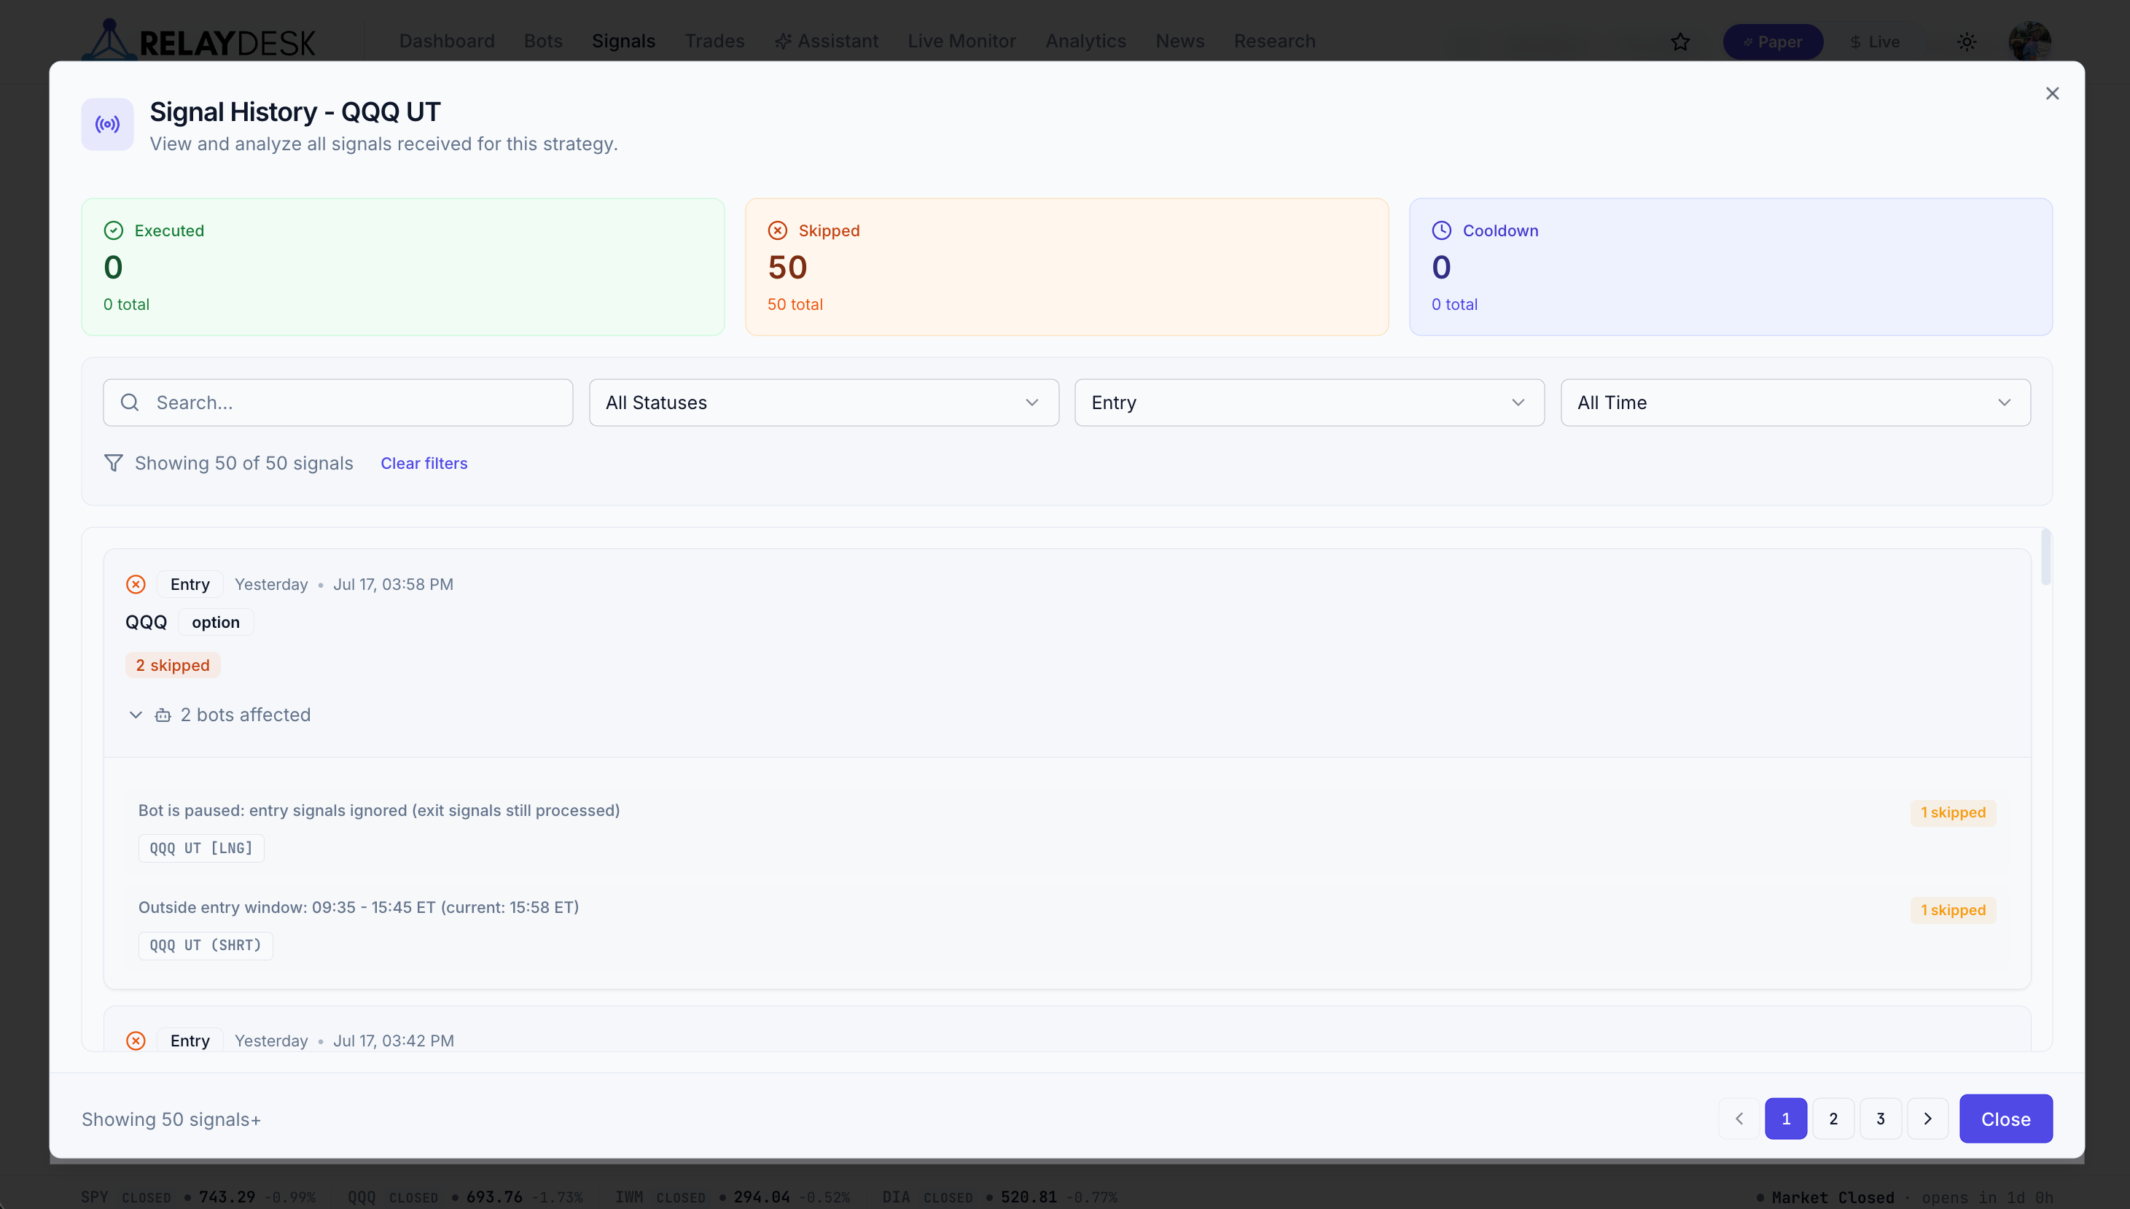
Task: Open the user profile avatar
Action: point(2029,42)
